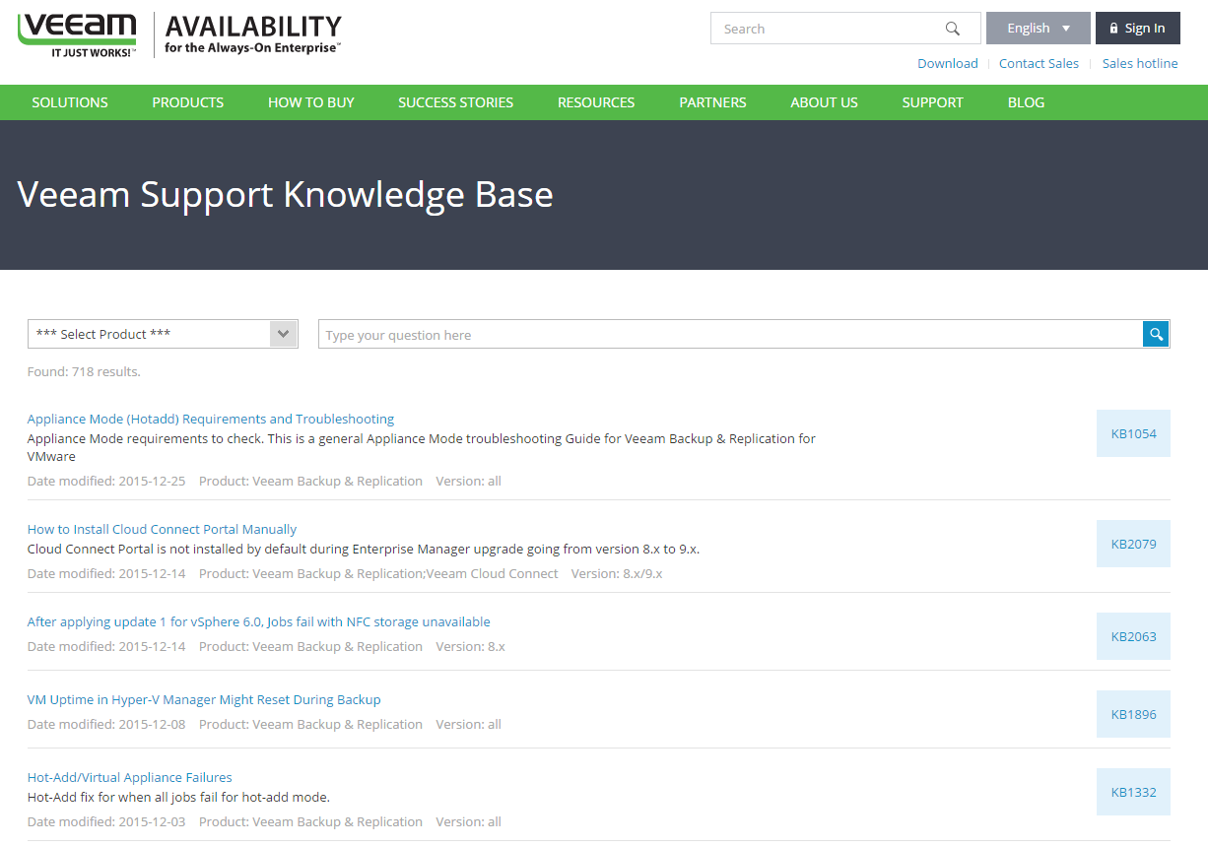Click the KB1332 badge
This screenshot has width=1208, height=846.
(1133, 792)
